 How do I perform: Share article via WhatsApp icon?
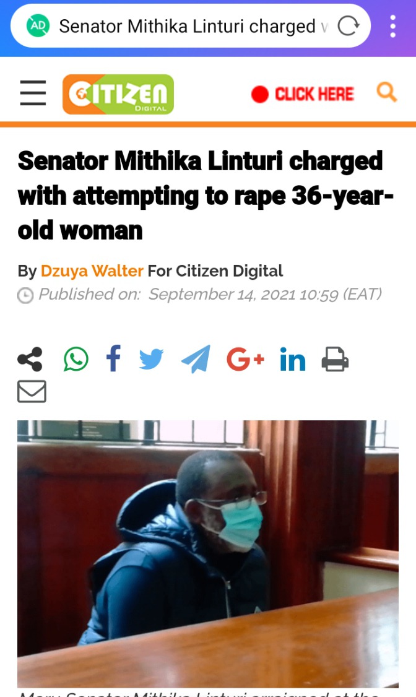[76, 359]
